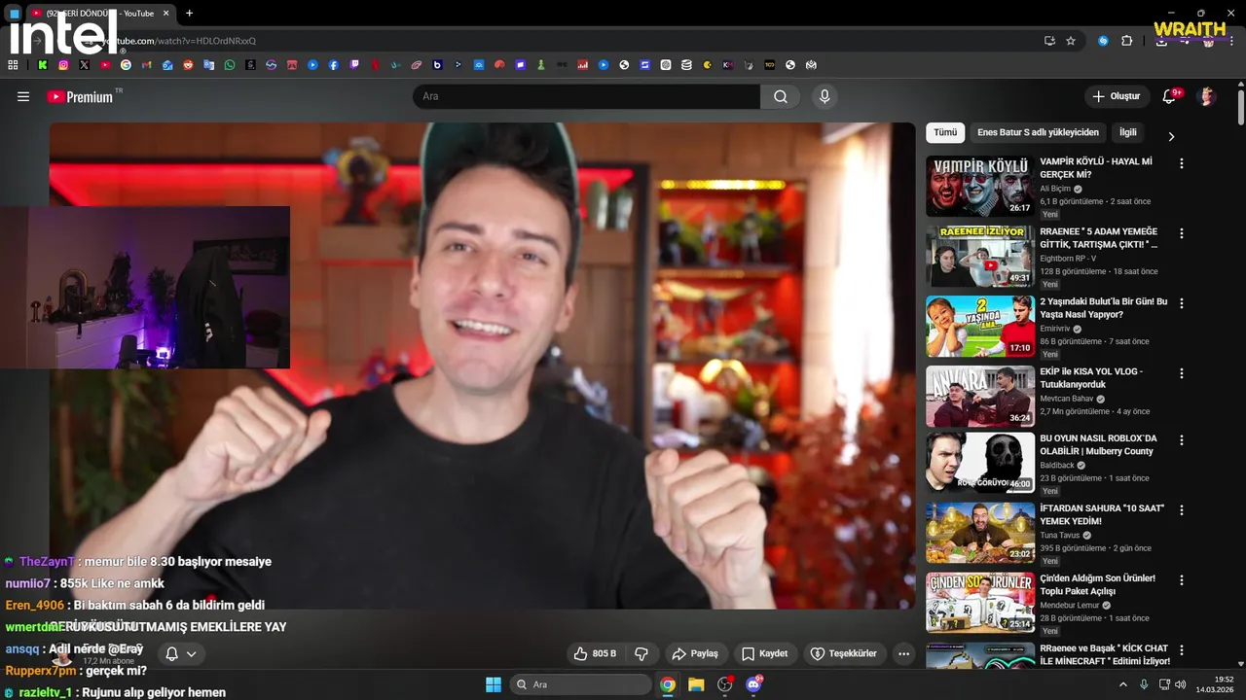Like the video with thumbs up
The height and width of the screenshot is (700, 1246).
click(595, 653)
